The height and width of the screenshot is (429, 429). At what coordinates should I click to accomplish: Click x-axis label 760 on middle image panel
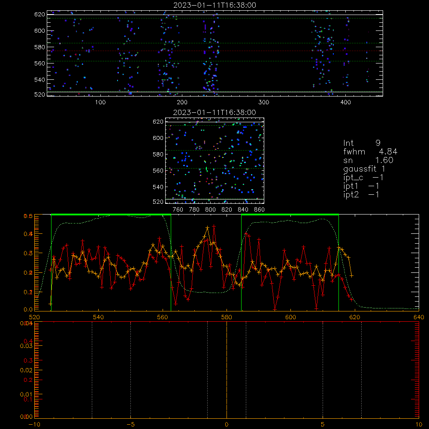[x=178, y=210]
